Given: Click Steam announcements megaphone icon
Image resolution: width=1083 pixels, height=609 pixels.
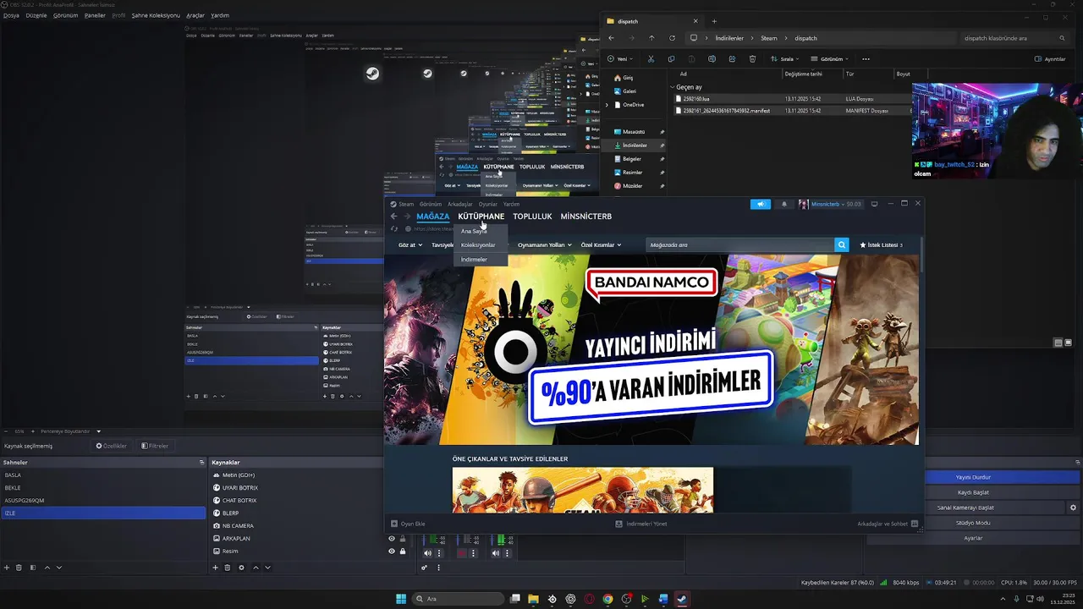Looking at the screenshot, I should [x=760, y=204].
